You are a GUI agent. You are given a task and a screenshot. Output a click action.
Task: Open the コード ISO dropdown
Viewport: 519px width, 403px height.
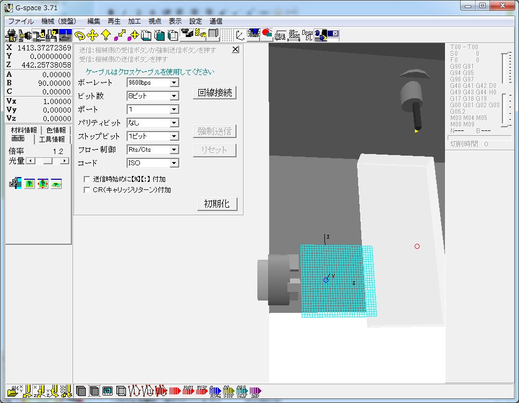pyautogui.click(x=173, y=163)
